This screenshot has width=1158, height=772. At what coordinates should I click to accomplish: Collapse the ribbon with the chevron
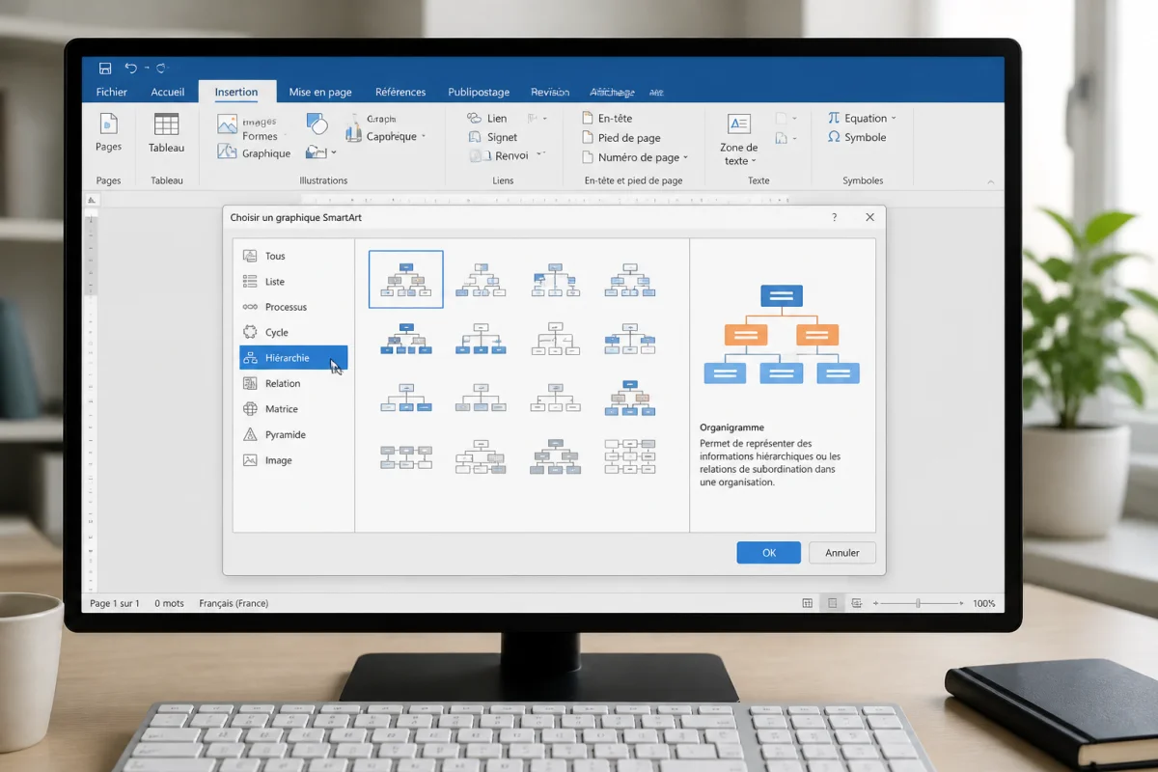coord(990,180)
